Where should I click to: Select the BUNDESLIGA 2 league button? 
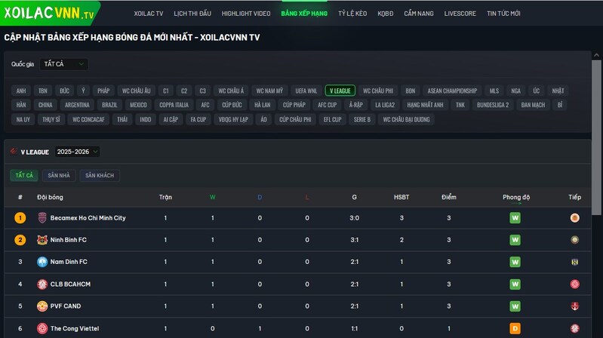(x=494, y=105)
